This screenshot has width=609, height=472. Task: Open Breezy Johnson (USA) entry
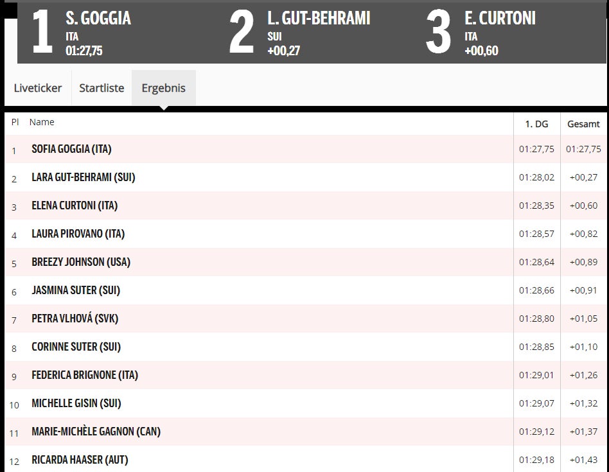[x=81, y=262]
